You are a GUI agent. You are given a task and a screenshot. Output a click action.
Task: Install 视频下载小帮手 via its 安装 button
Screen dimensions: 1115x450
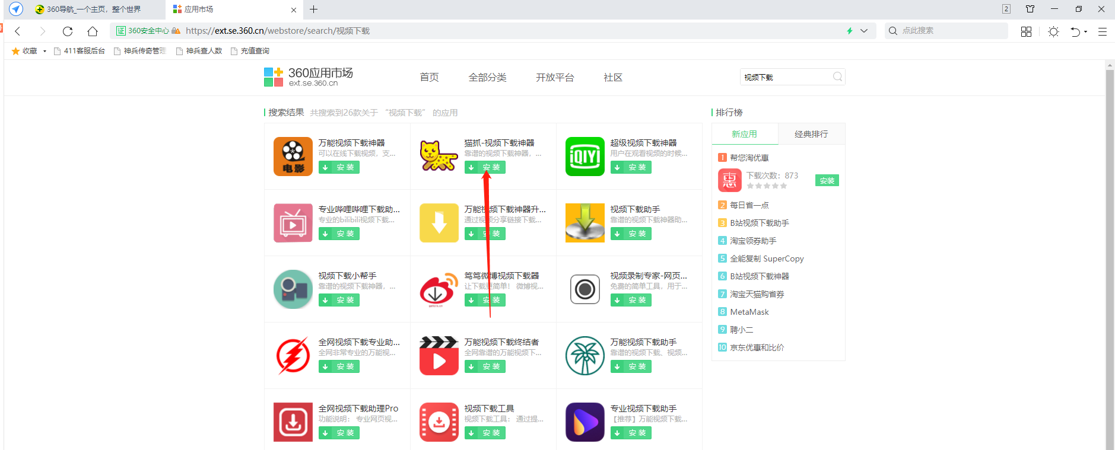point(339,300)
